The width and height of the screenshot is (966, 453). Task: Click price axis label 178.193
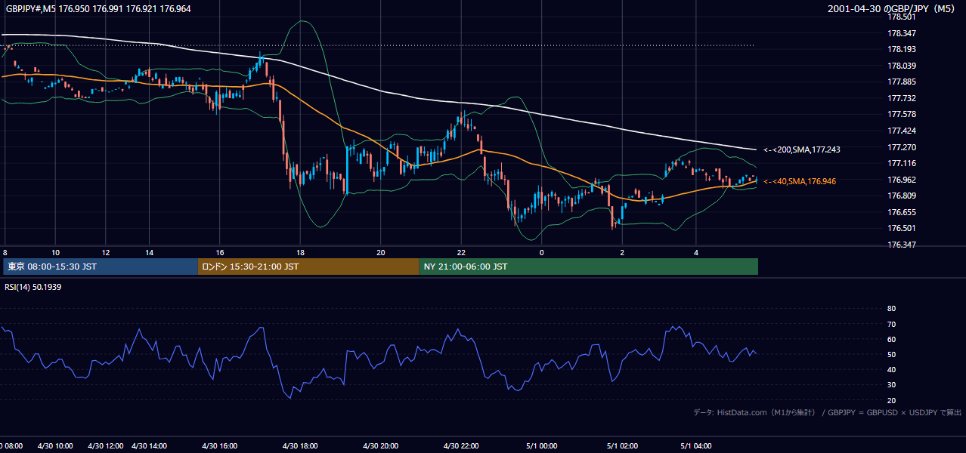pyautogui.click(x=901, y=49)
